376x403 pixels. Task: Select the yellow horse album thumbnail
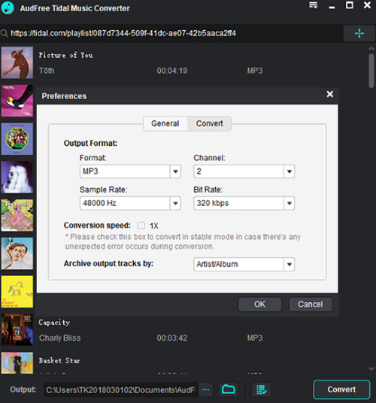pos(17,292)
